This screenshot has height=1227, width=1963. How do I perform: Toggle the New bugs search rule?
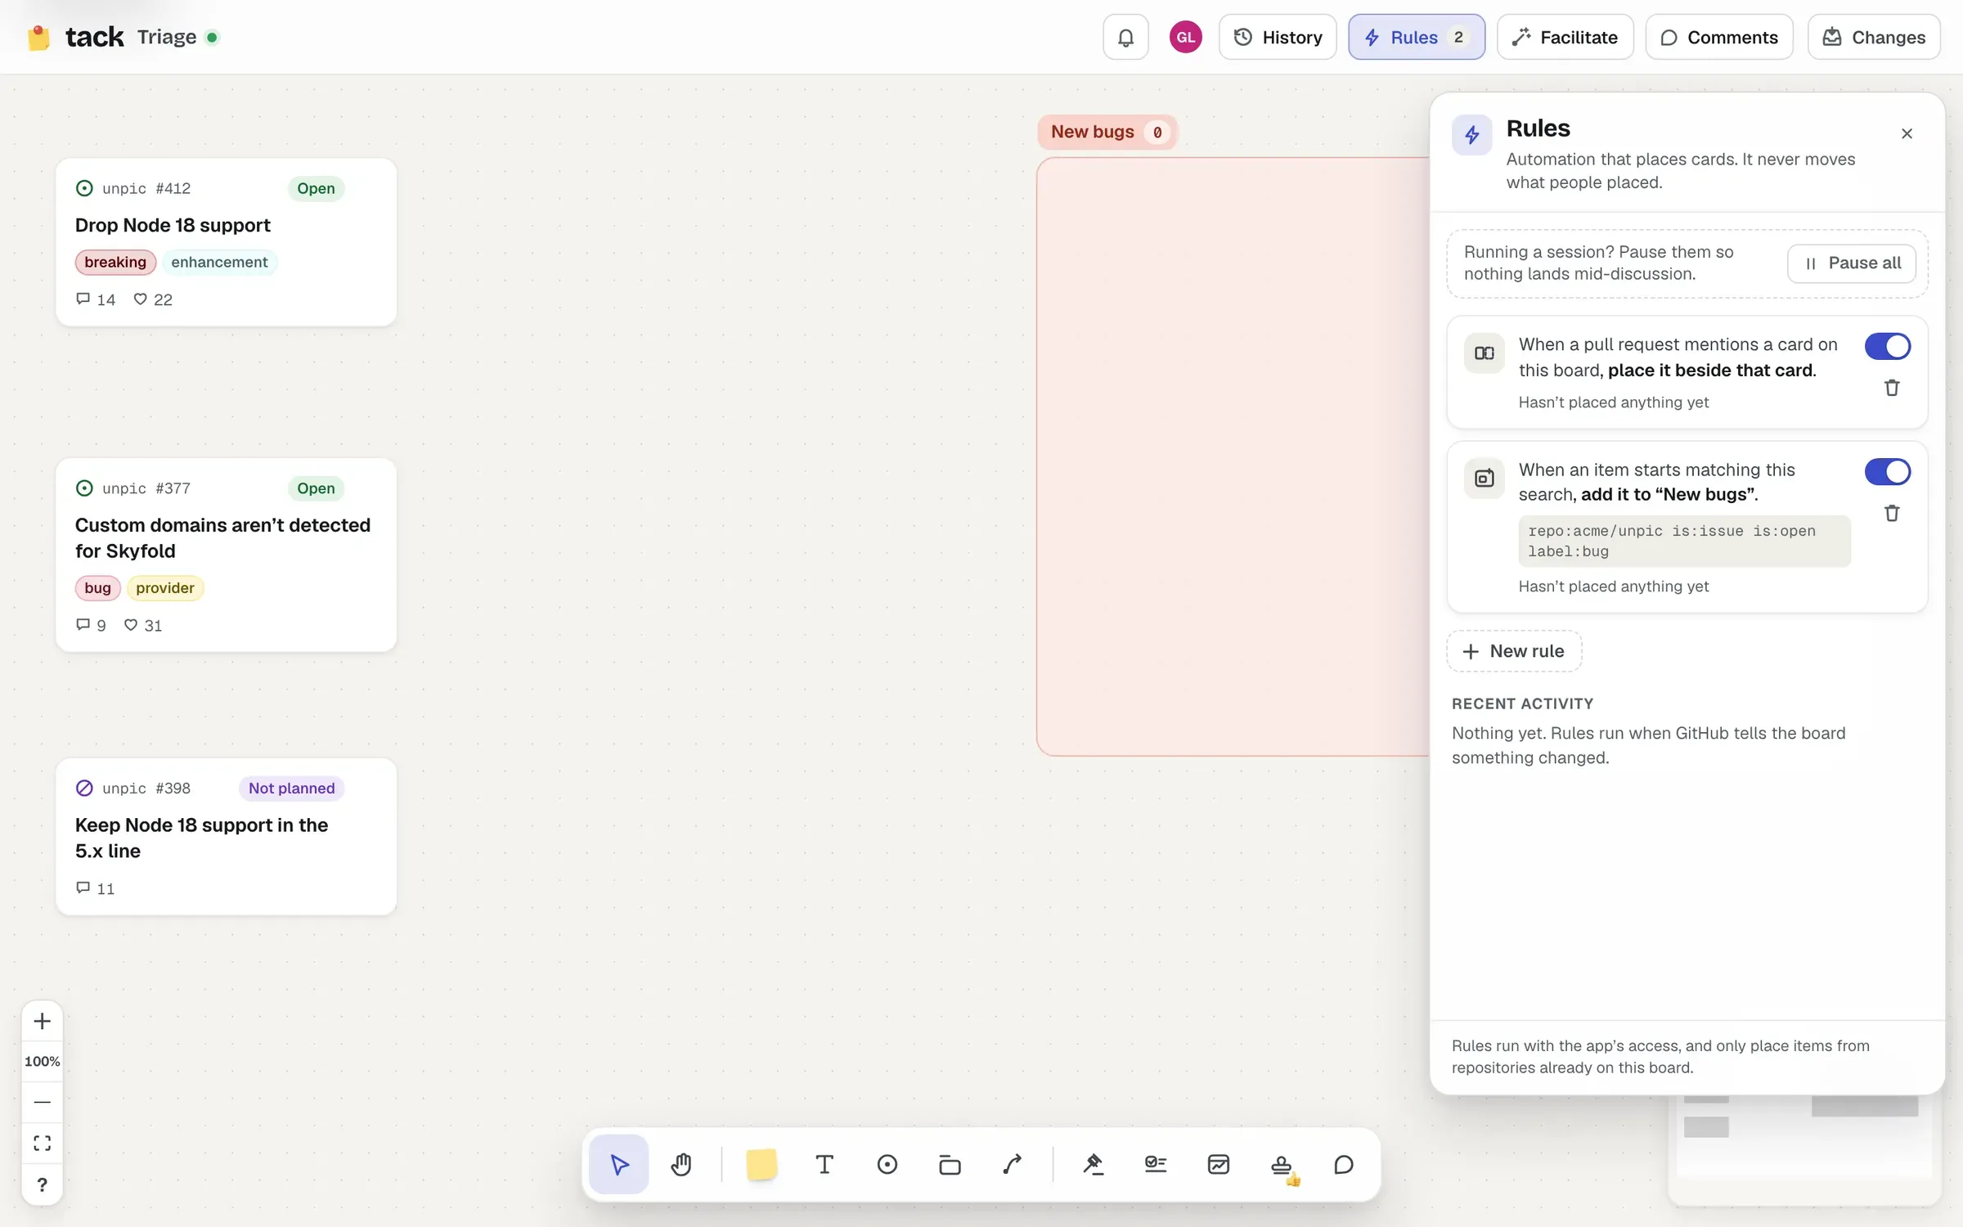click(x=1887, y=471)
